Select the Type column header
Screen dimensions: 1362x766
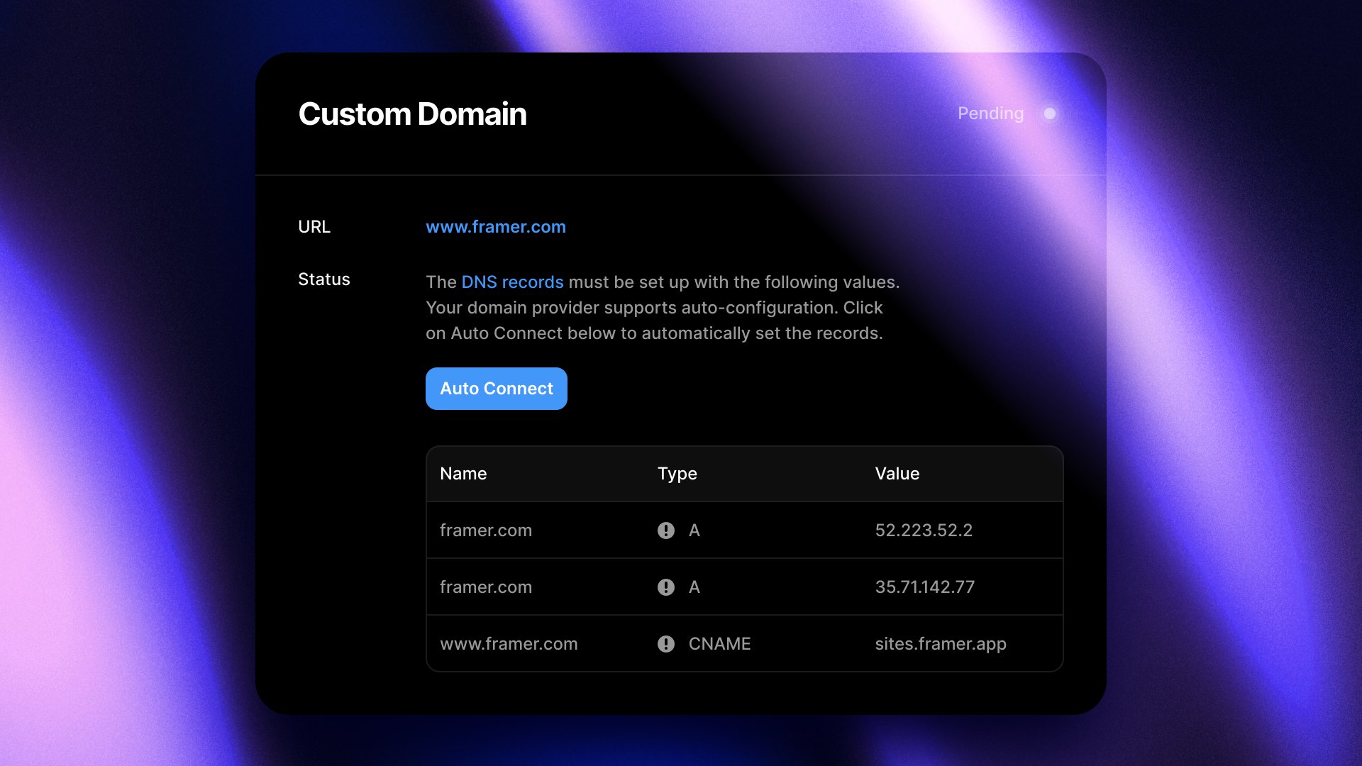(x=677, y=473)
